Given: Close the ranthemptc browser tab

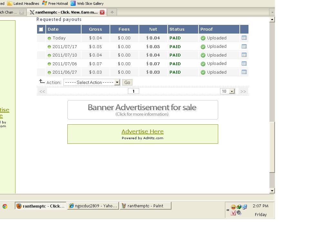Looking at the screenshot, I should (x=102, y=12).
